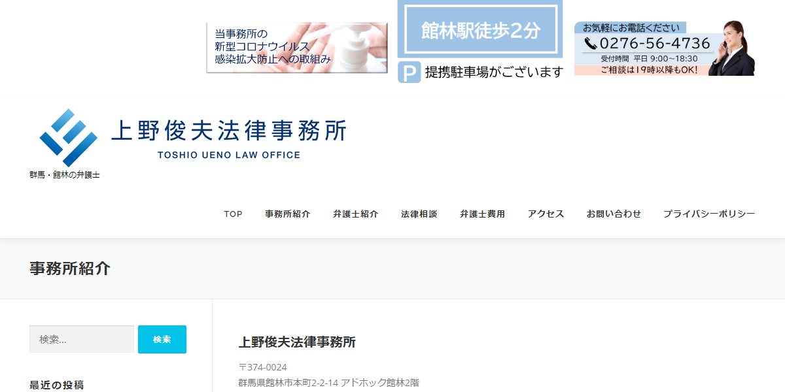Click the 上野俊夫法律事務所 site title

point(228,131)
